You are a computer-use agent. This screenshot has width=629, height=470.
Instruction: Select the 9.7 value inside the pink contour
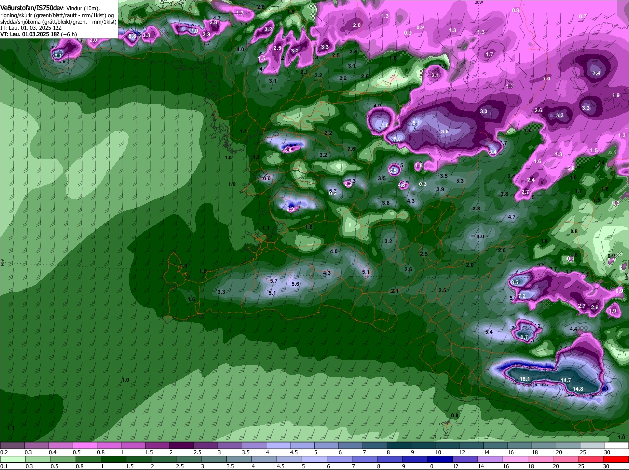[524, 337]
